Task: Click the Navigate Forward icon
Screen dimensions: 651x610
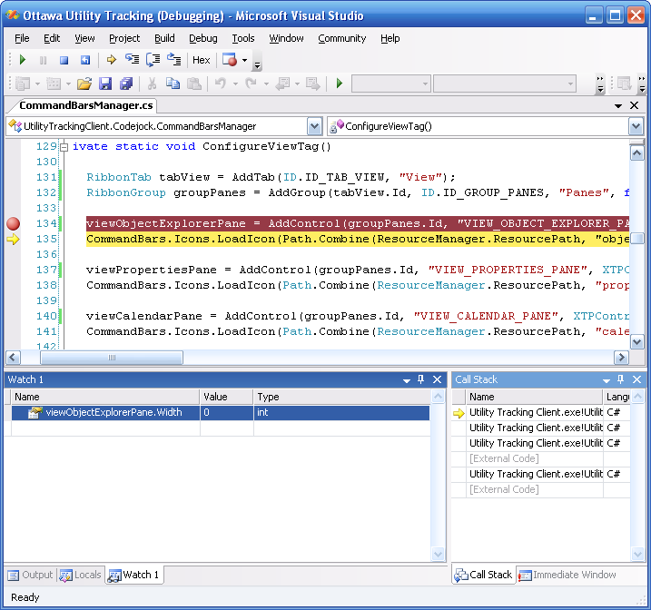Action: point(313,84)
